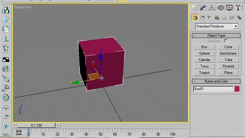The image size is (245, 138).
Task: Click the Tube primitive button
Action: pos(228,60)
